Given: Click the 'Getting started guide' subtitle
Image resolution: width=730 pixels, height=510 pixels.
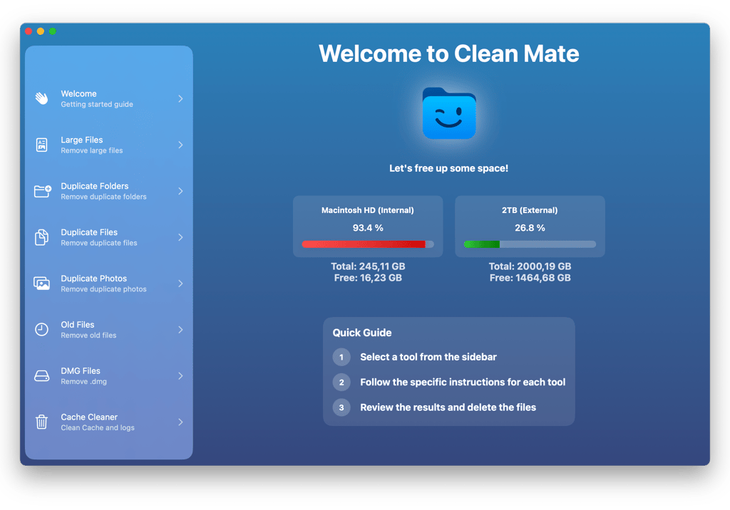Looking at the screenshot, I should [97, 104].
